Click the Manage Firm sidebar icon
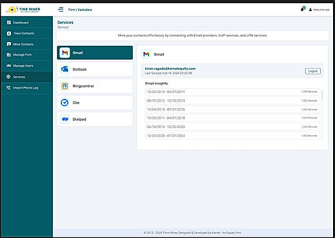The image size is (335, 238). (x=9, y=55)
